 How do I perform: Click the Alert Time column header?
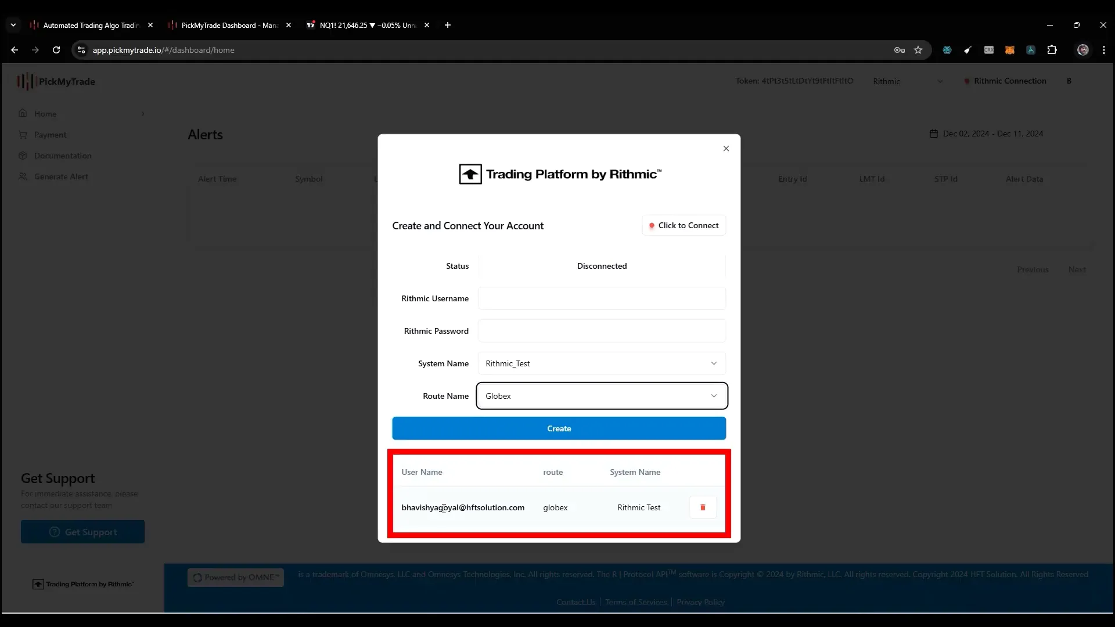click(x=217, y=179)
